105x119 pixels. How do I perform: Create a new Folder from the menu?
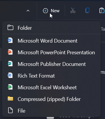[x=51, y=28]
